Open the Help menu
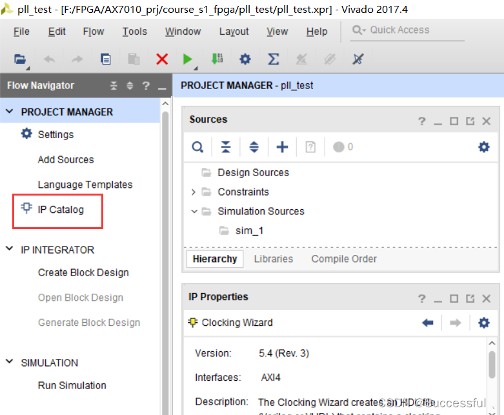Viewport: 504px width, 415px height. (317, 32)
